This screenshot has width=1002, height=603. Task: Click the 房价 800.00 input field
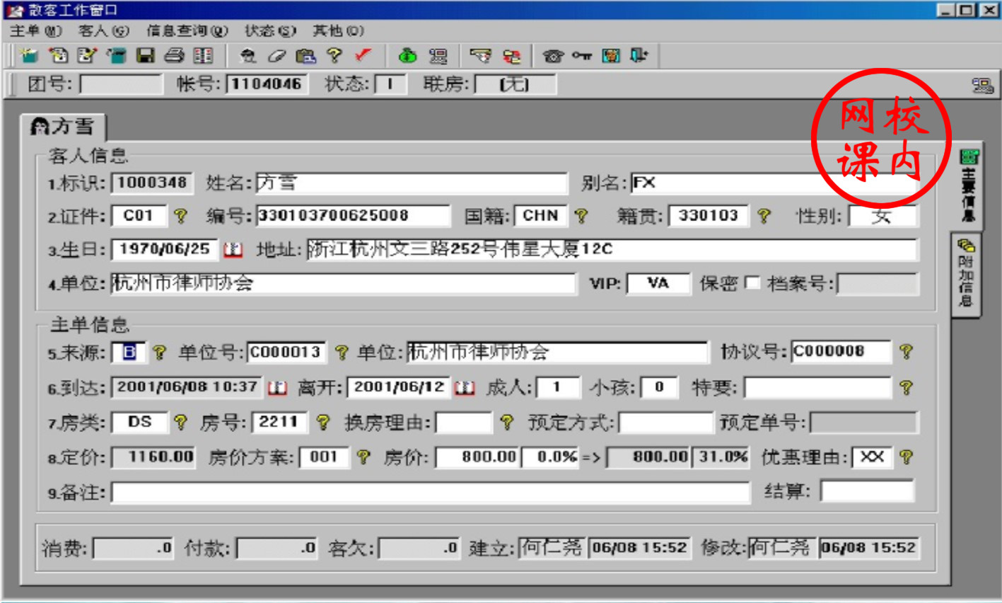pyautogui.click(x=478, y=457)
